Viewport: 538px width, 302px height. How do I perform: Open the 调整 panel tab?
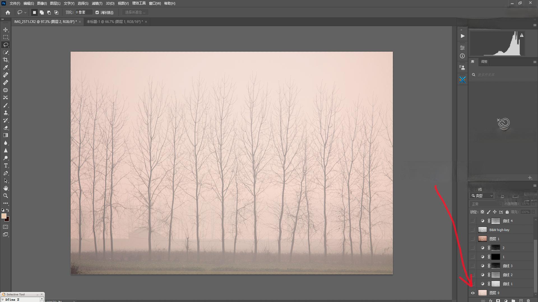(x=484, y=62)
